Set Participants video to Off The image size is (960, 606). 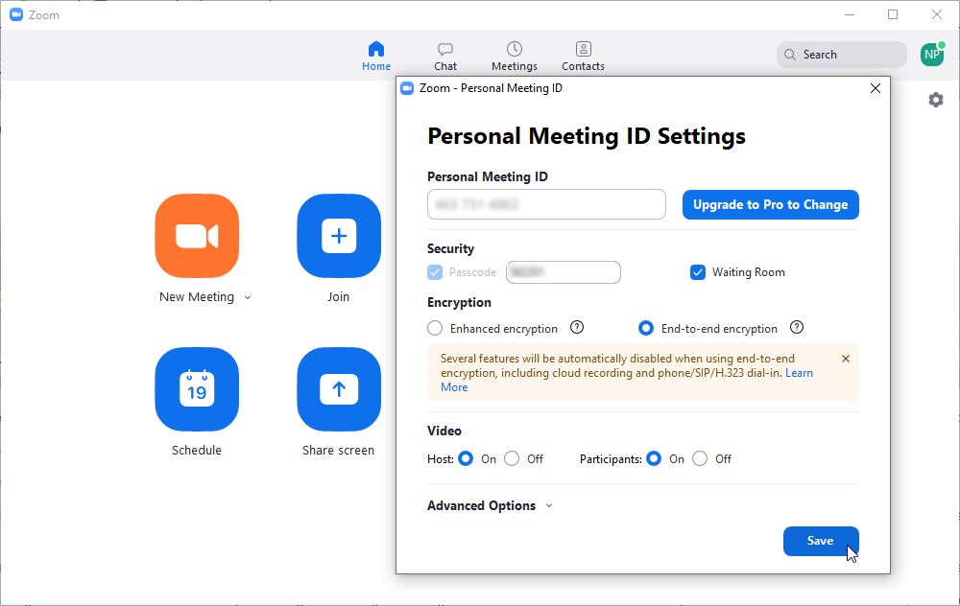700,458
